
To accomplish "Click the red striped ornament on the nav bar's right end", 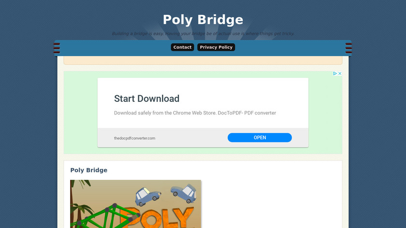I will tap(349, 48).
